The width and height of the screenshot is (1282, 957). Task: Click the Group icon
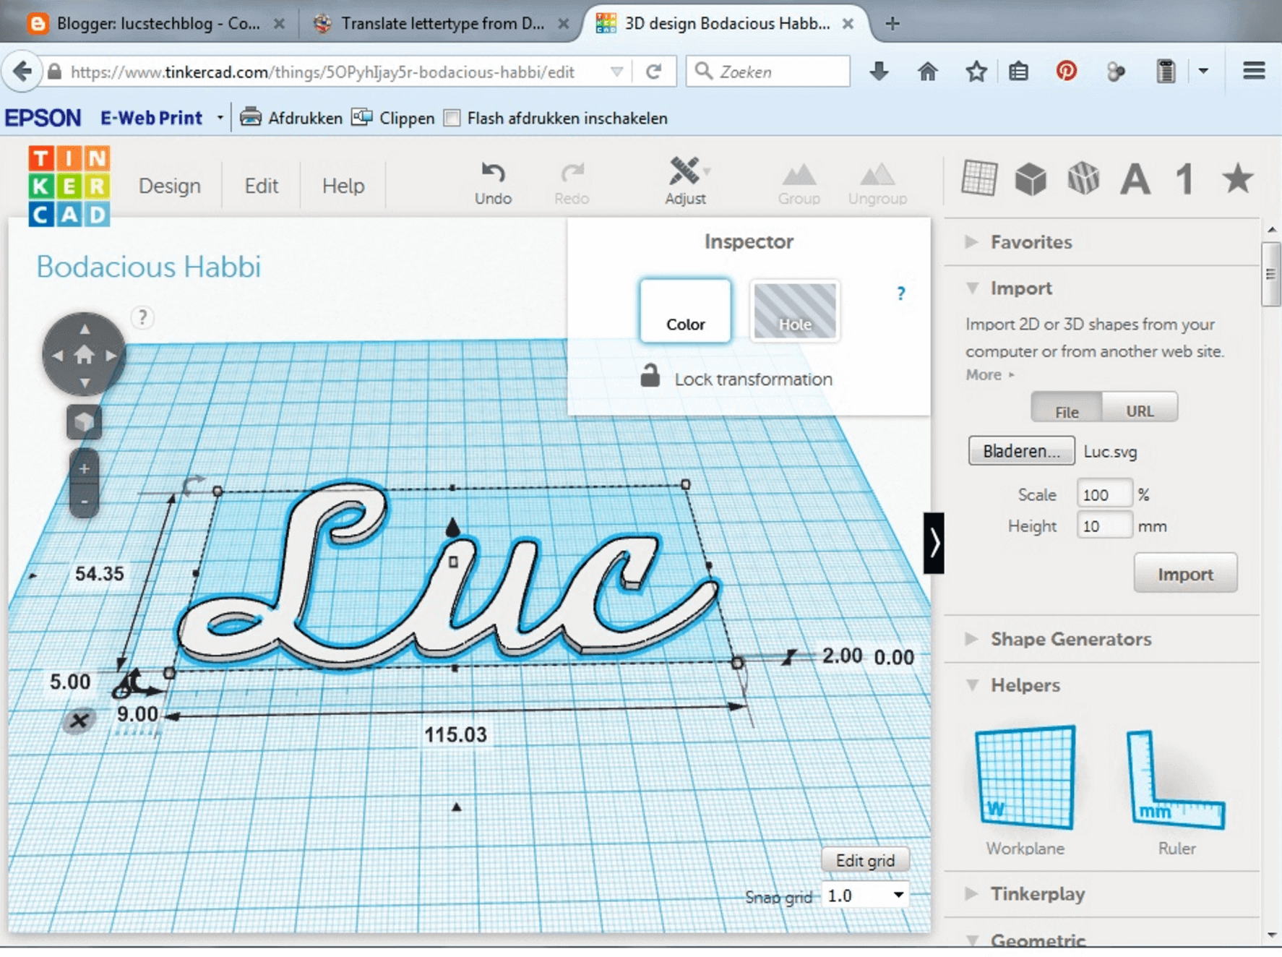(x=799, y=184)
